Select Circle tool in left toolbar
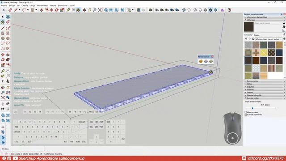Image resolution: width=286 pixels, height=161 pixels. [3, 38]
